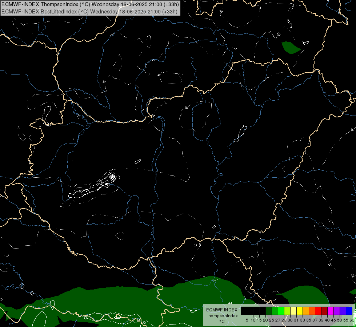Screen dimensions: 356x327
Task: Click the legend tick value '20'
Action: click(x=265, y=320)
